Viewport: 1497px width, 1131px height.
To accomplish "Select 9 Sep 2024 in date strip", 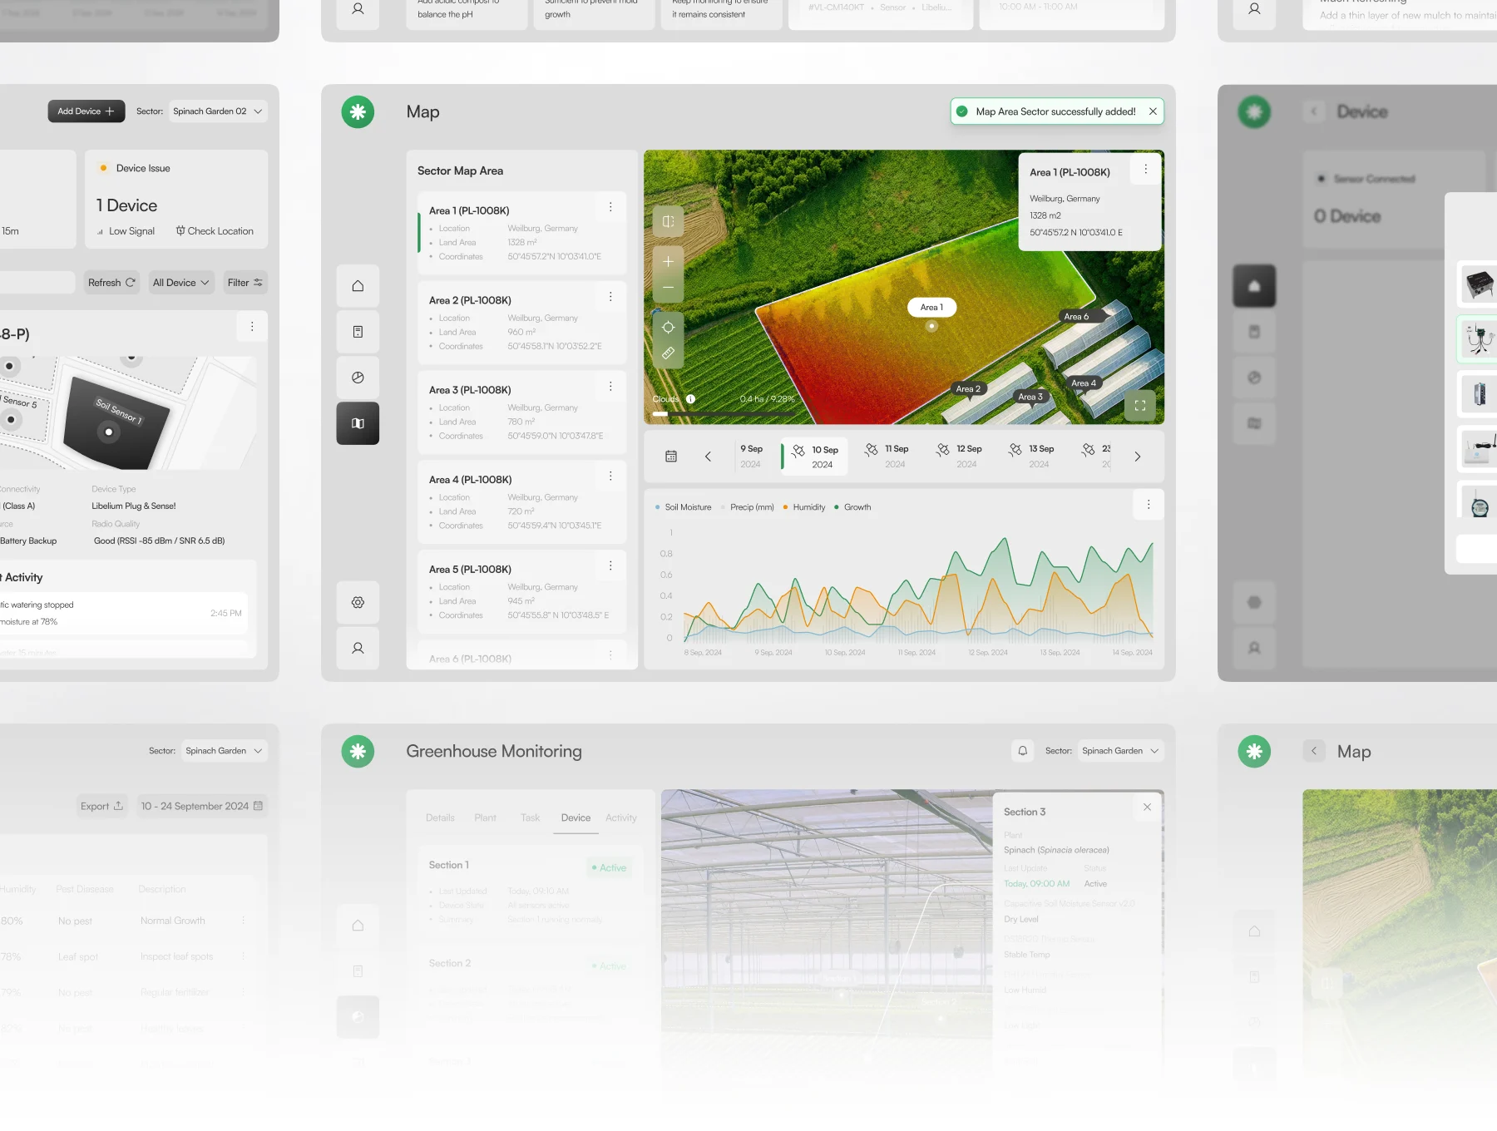I will coord(751,457).
